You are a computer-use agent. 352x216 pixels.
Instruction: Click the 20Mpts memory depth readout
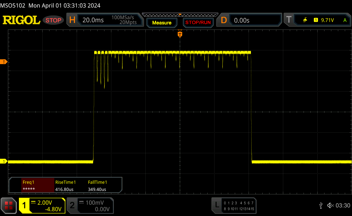[x=128, y=22]
